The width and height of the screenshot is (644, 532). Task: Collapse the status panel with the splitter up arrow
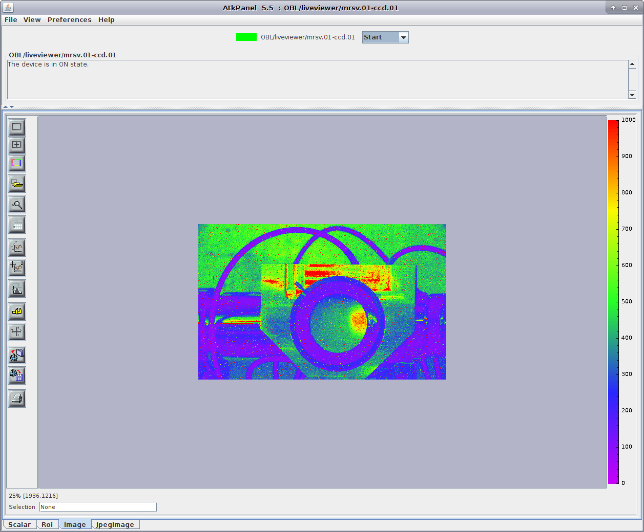click(6, 107)
